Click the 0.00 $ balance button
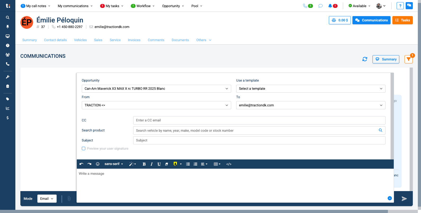421x213 pixels. click(340, 20)
